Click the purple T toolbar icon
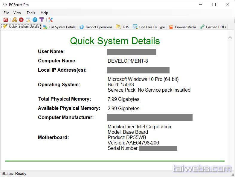 click(42, 20)
